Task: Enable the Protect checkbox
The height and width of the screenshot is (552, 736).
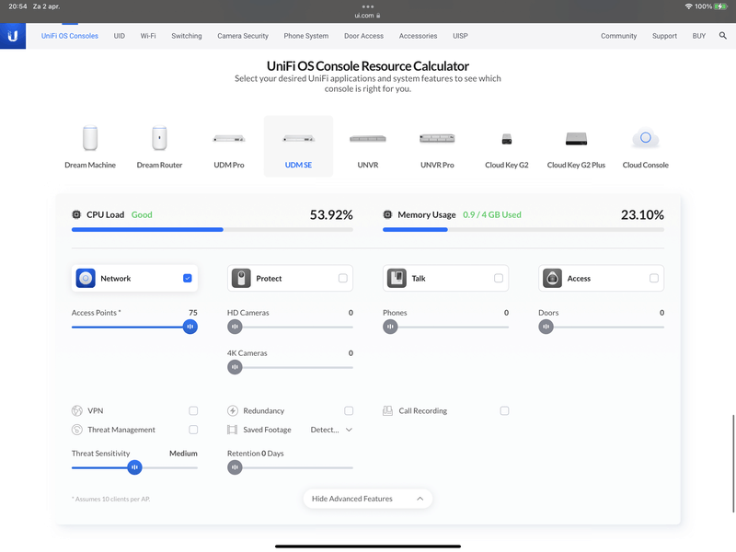Action: coord(343,279)
